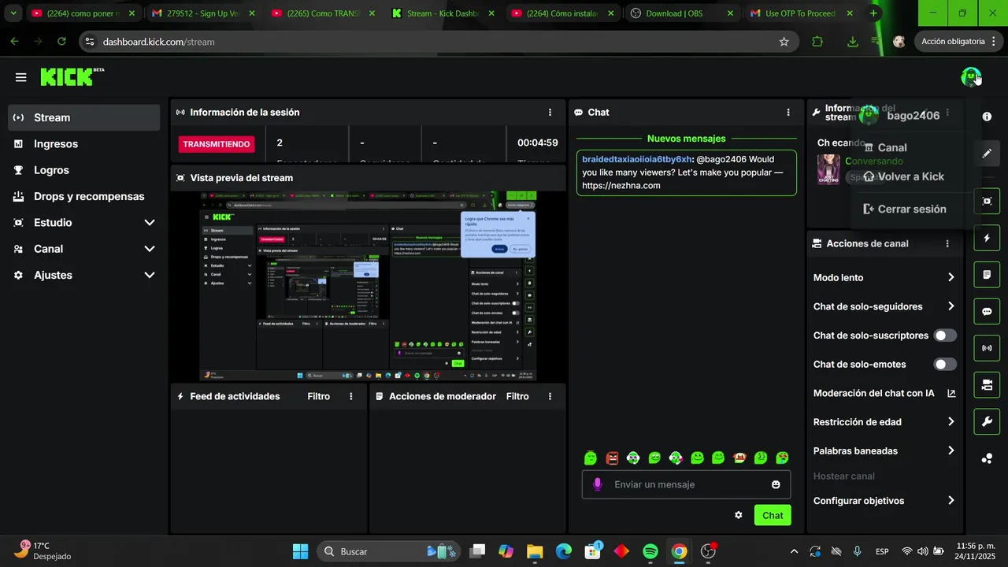1008x567 pixels.
Task: Select Logros in the left sidebar
Action: (84, 170)
